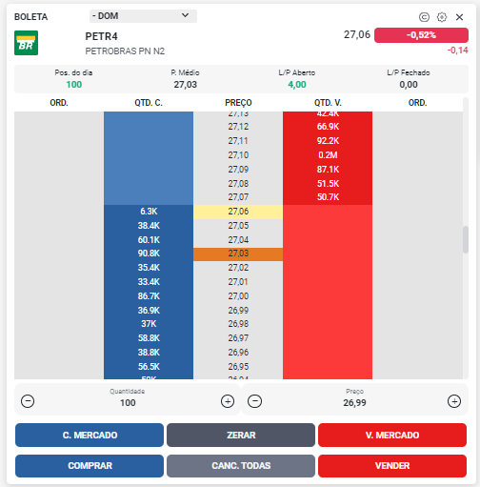Decrease Quantidade with the minus icon
Screen dimensions: 480x487
[x=28, y=401]
